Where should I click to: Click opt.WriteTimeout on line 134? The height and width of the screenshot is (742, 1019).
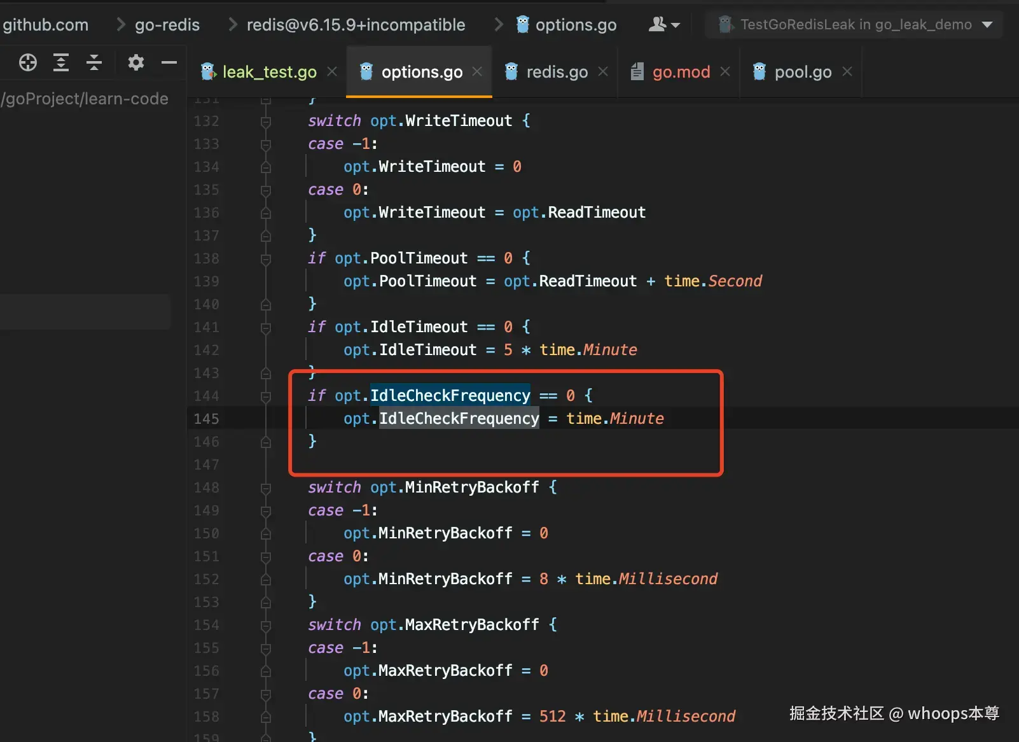415,166
